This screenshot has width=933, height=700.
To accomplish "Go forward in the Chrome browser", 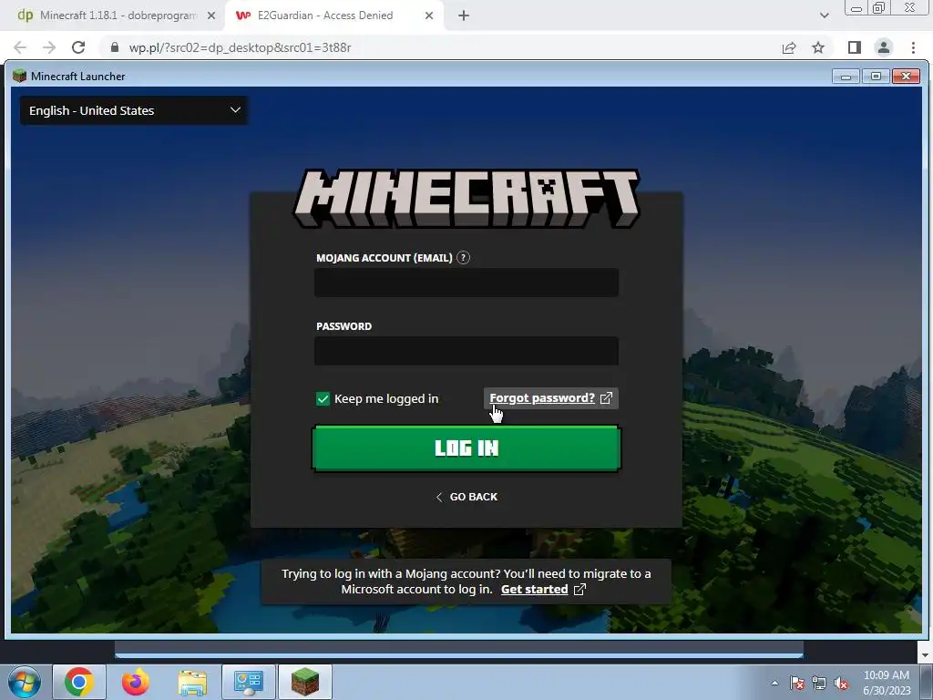I will [49, 47].
